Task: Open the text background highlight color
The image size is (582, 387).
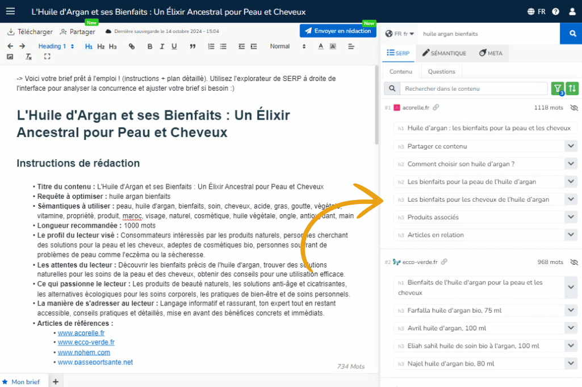Action: pos(333,46)
